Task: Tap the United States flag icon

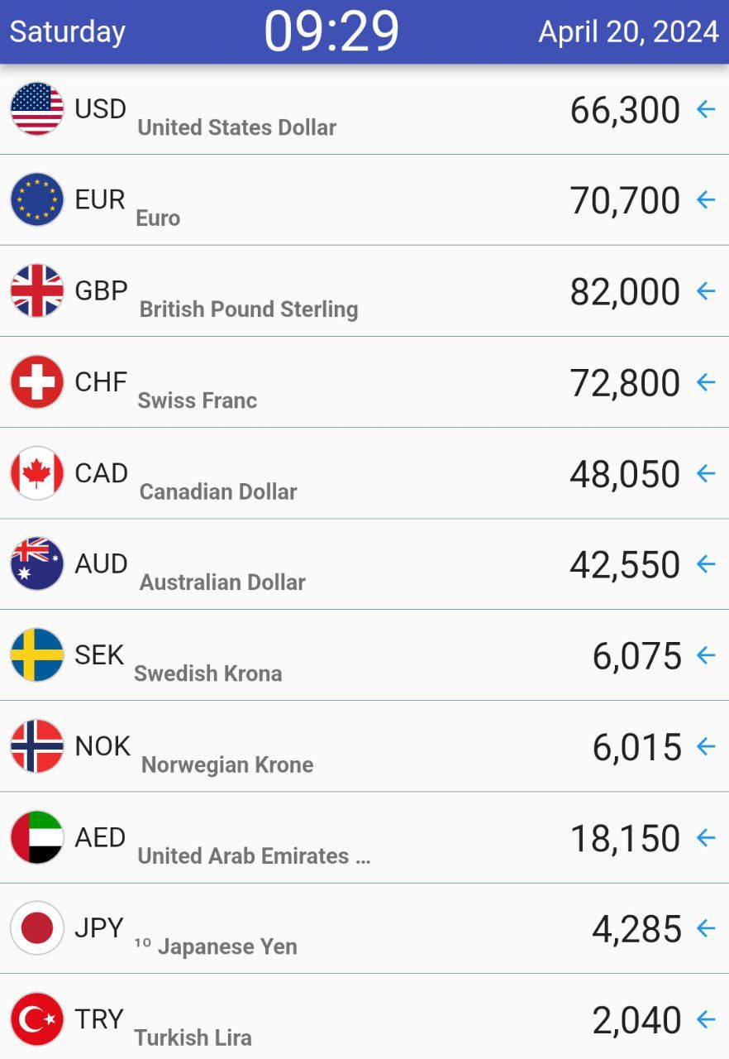Action: click(x=37, y=109)
